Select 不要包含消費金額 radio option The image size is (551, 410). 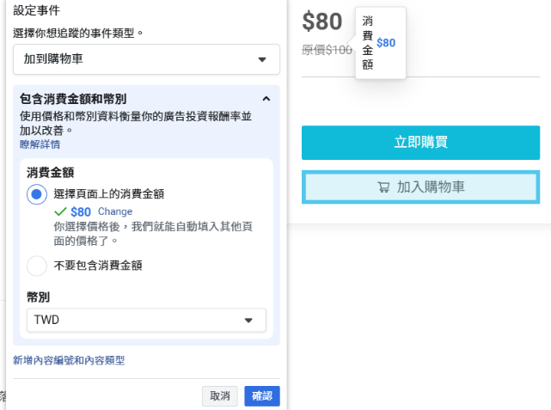pyautogui.click(x=37, y=266)
